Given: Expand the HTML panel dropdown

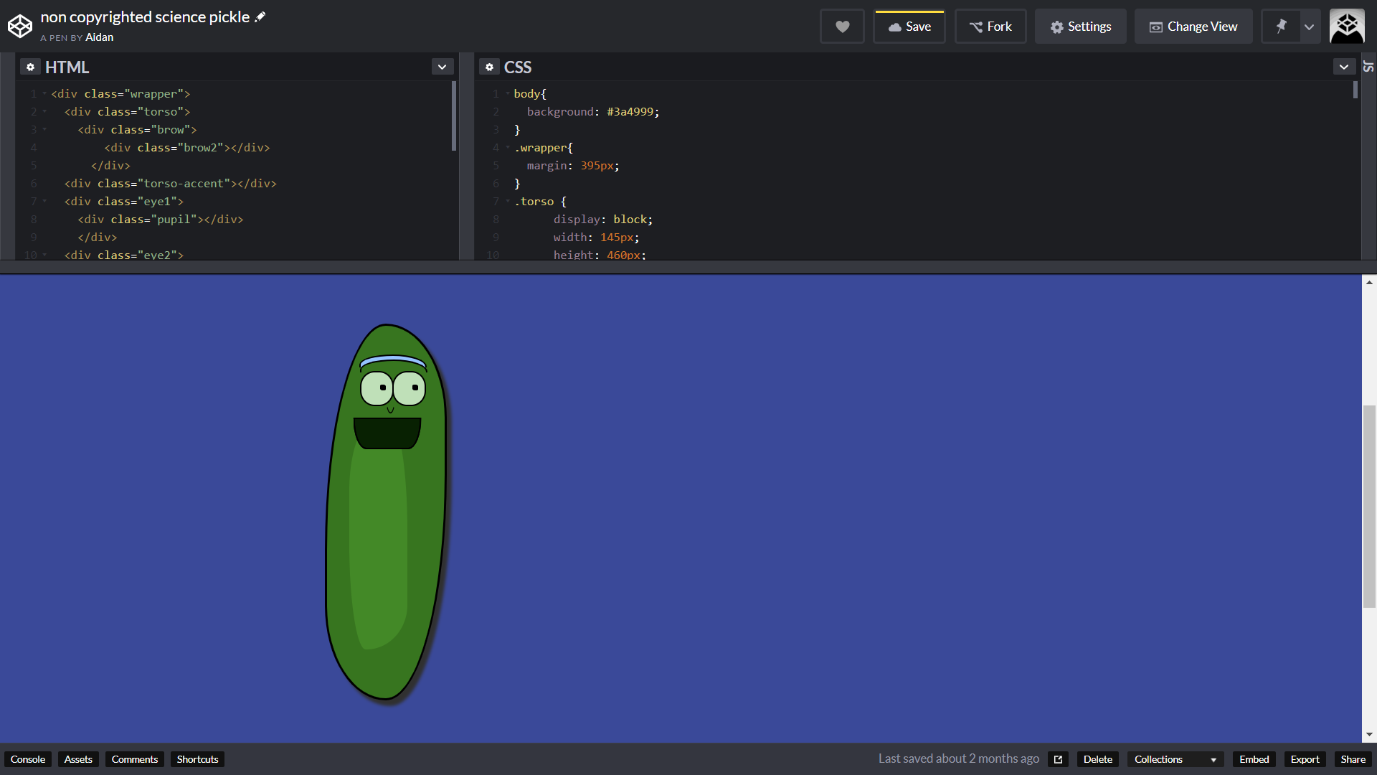Looking at the screenshot, I should tap(442, 66).
